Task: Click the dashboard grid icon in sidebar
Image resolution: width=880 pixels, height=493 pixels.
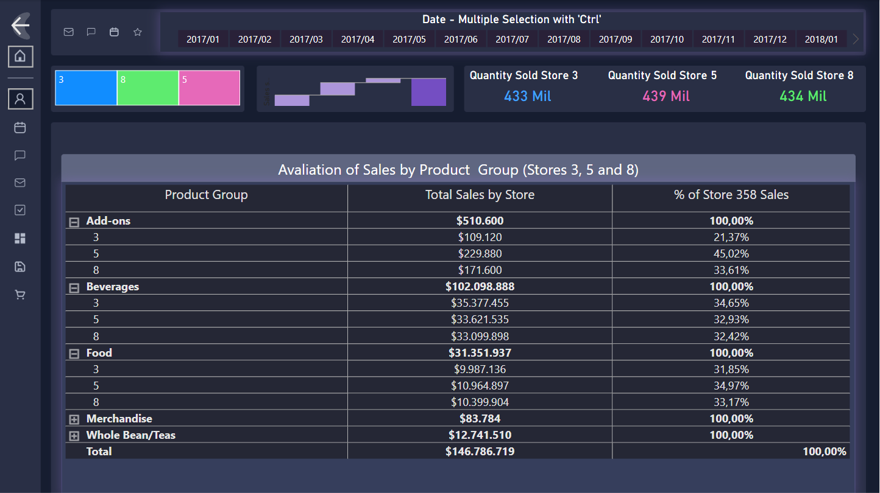Action: tap(20, 239)
